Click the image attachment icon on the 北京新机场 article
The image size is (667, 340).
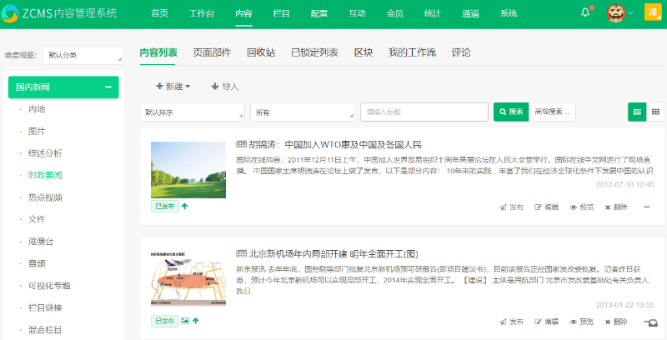pyautogui.click(x=185, y=321)
